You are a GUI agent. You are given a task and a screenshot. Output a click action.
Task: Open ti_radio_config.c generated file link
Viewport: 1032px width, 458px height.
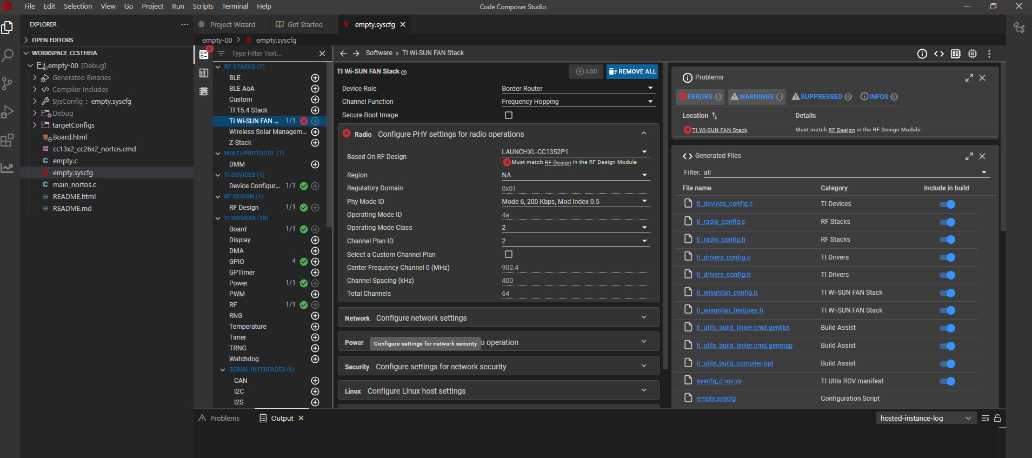click(x=721, y=222)
